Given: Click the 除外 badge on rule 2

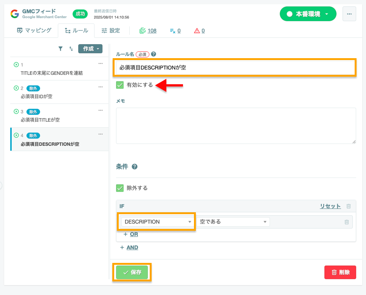Looking at the screenshot, I should coord(33,88).
